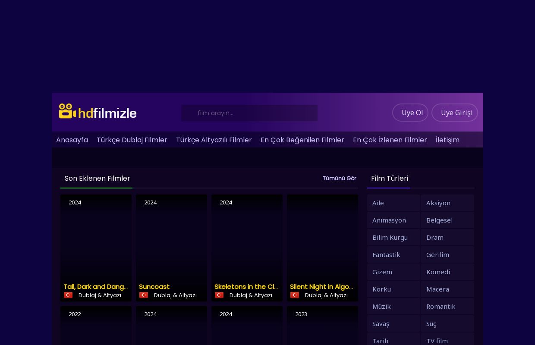Select the Komedi genre

pos(447,272)
